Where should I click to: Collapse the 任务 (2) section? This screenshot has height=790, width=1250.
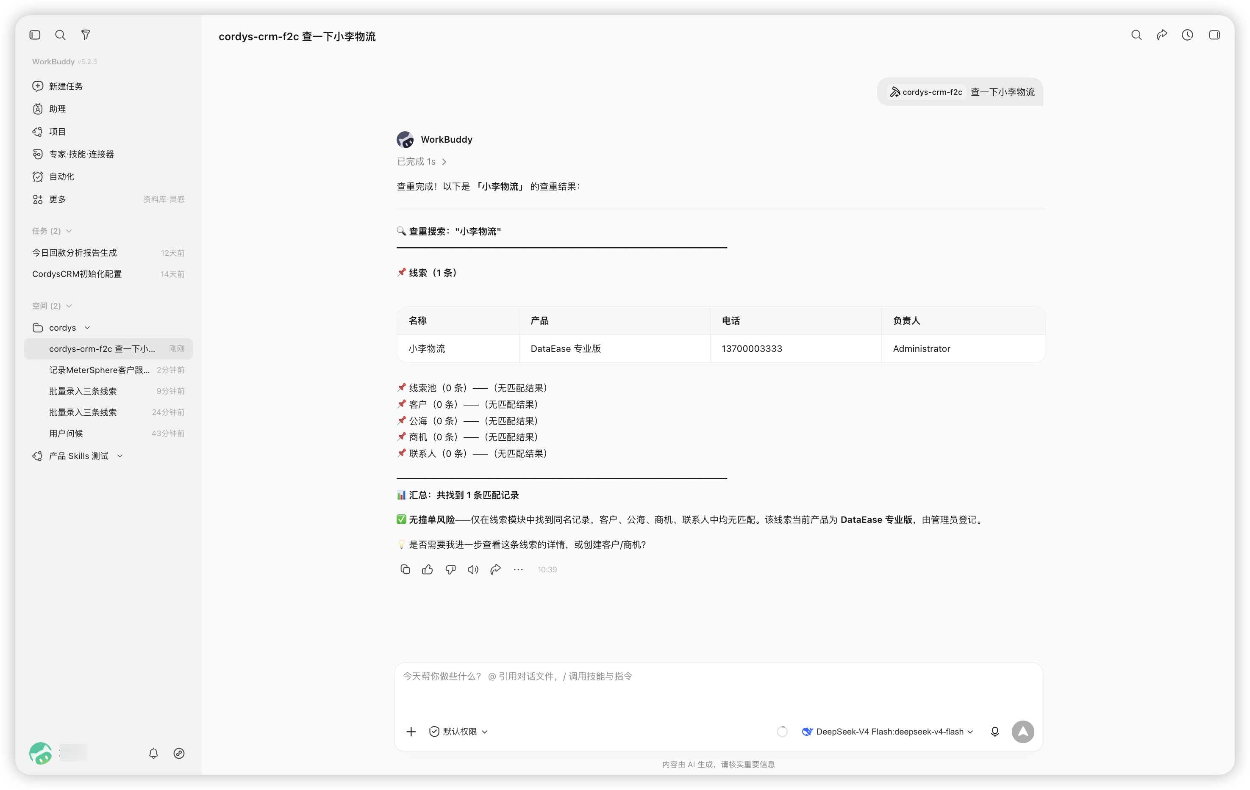pyautogui.click(x=52, y=231)
